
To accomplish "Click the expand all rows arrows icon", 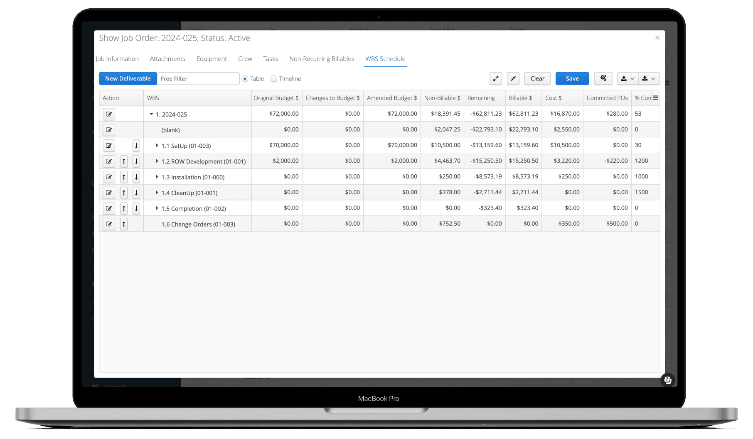I will 496,78.
